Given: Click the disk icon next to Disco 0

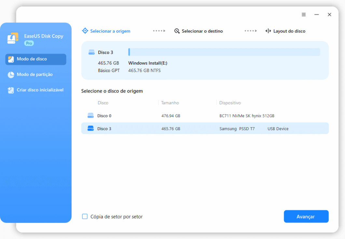Looking at the screenshot, I should tap(90, 115).
